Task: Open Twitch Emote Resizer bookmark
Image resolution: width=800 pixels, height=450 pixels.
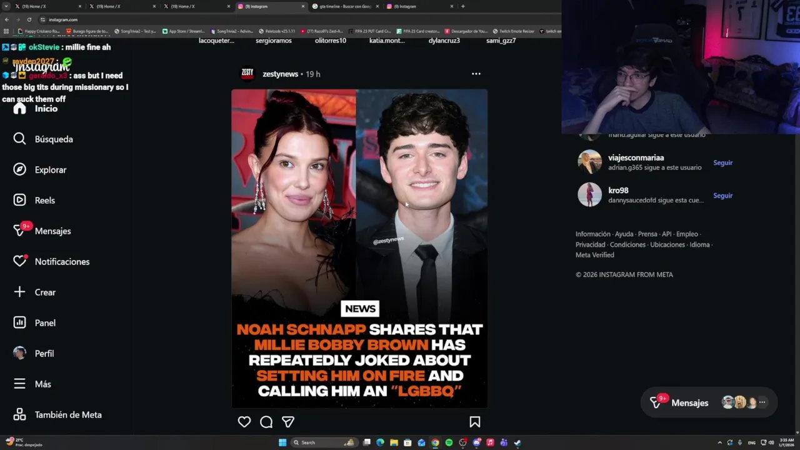Action: coord(513,31)
